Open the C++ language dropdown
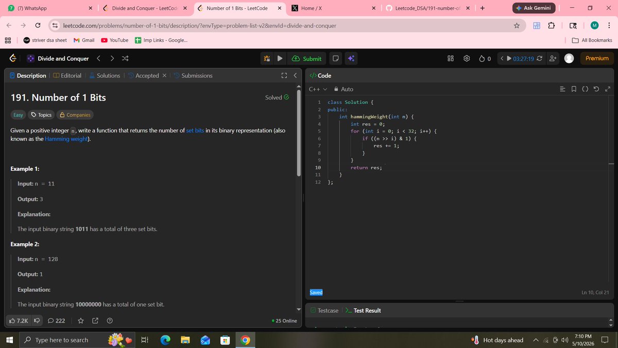 point(318,89)
